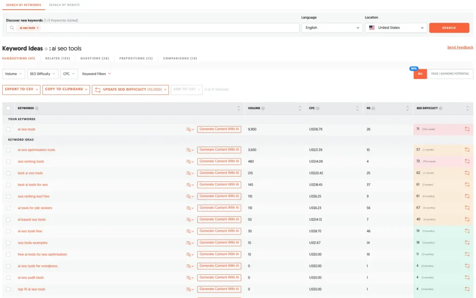The width and height of the screenshot is (476, 298).
Task: Check the box beside "ai based seo tools"
Action: [7, 219]
